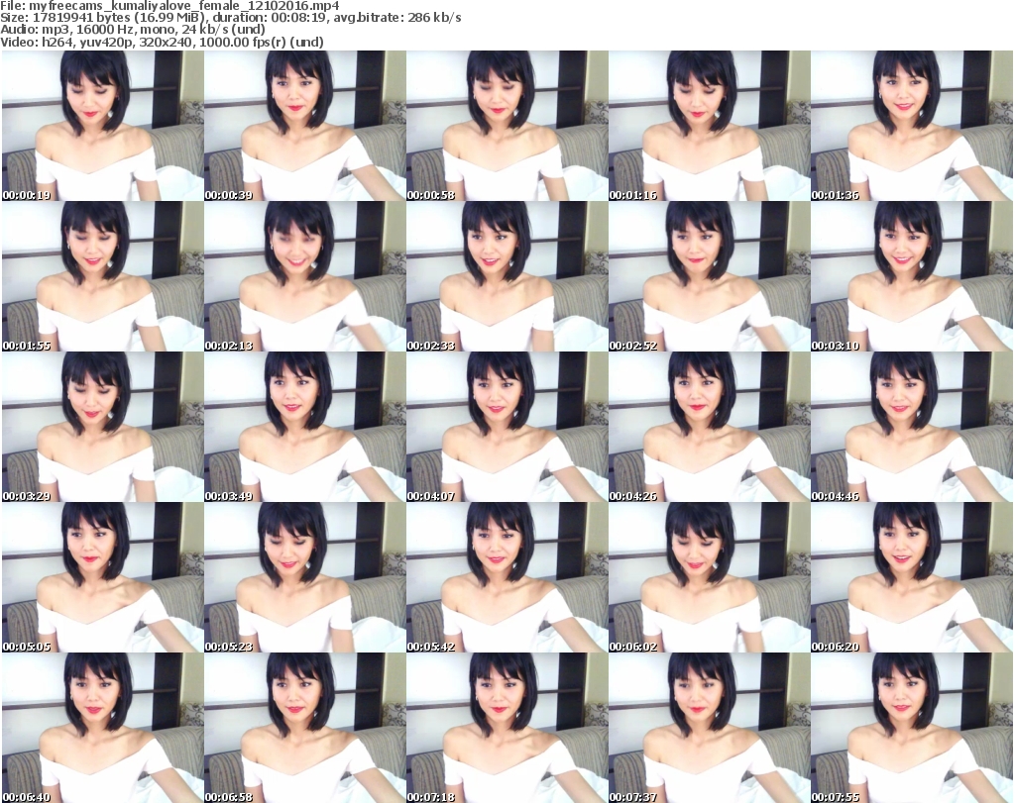The width and height of the screenshot is (1015, 803).
Task: Select the thumbnail frame stamped 00:00:58
Action: tap(507, 126)
